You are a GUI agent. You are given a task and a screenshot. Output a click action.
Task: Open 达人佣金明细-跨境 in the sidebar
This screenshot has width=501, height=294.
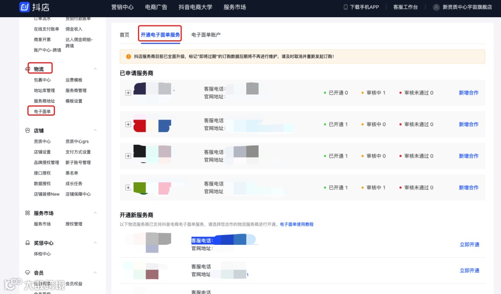pos(79,43)
